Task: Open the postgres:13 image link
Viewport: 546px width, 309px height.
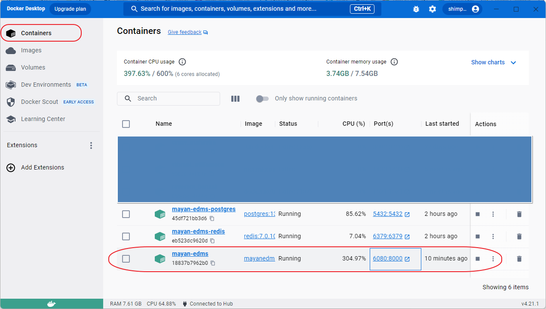Action: [x=259, y=214]
